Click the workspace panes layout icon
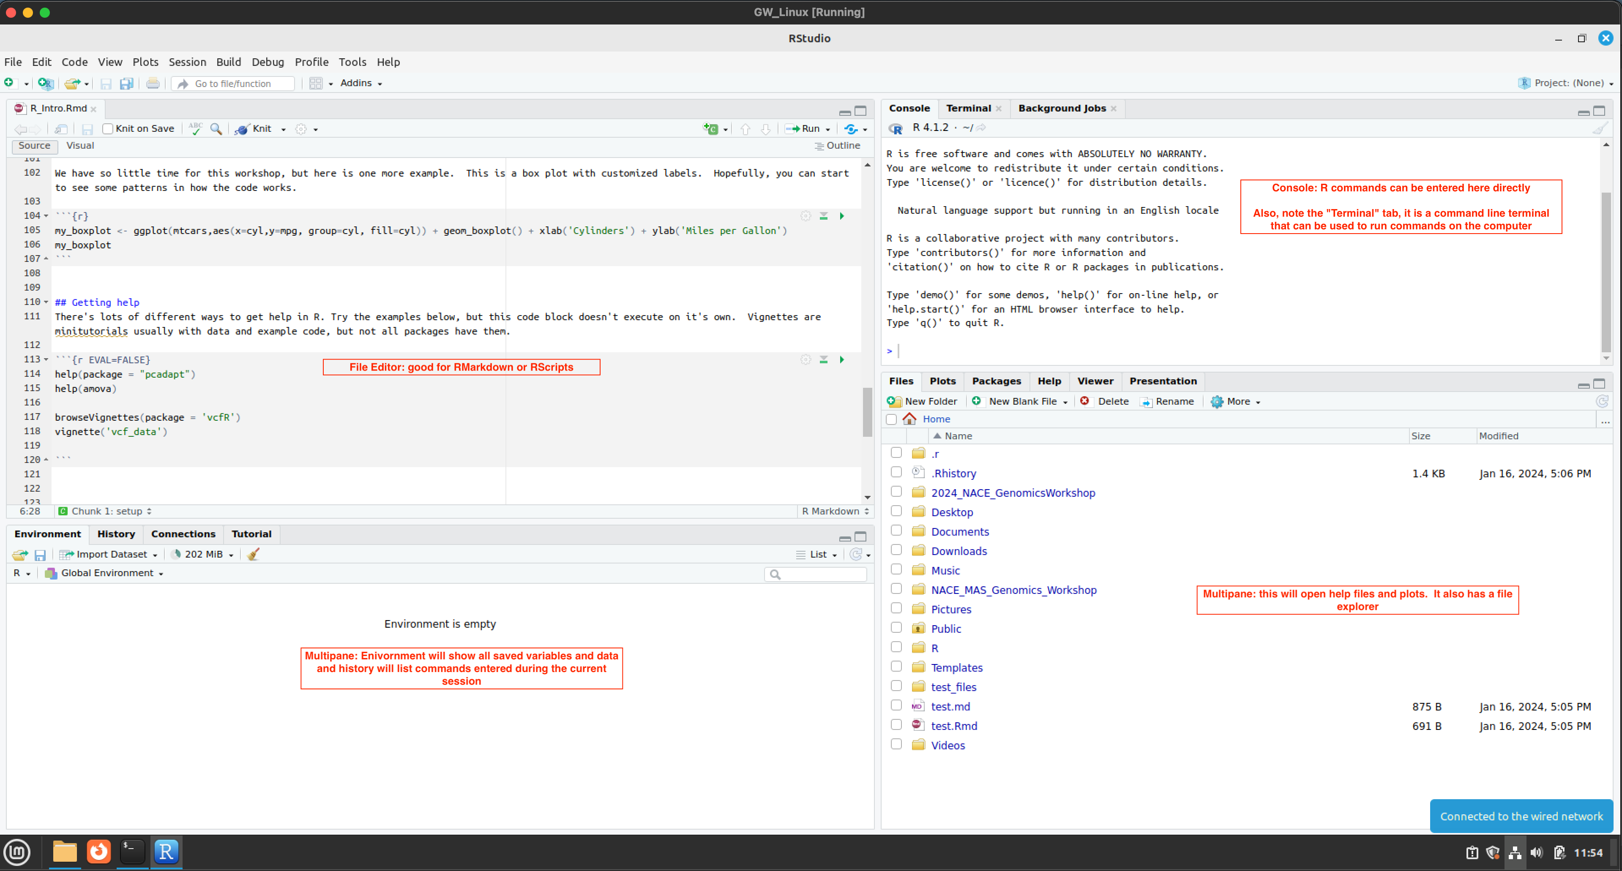1622x871 pixels. tap(315, 83)
